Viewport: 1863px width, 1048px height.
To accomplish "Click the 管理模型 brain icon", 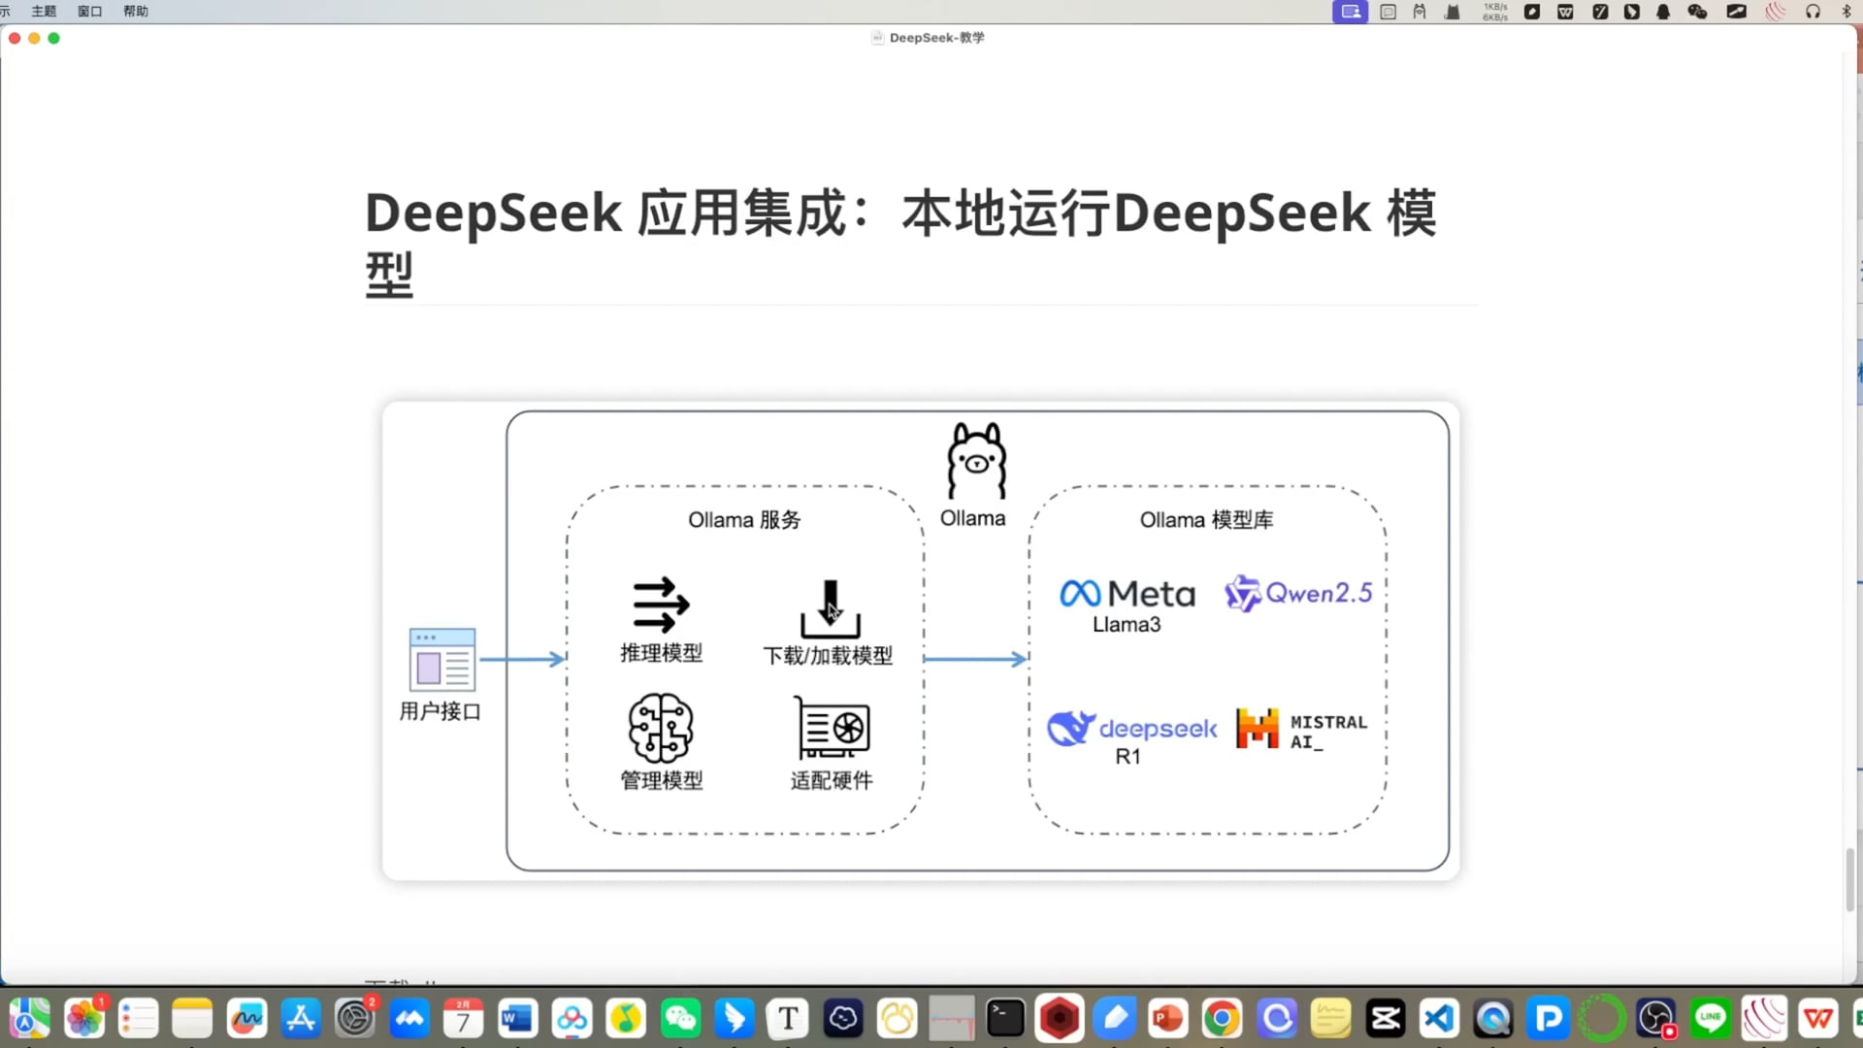I will pos(661,729).
